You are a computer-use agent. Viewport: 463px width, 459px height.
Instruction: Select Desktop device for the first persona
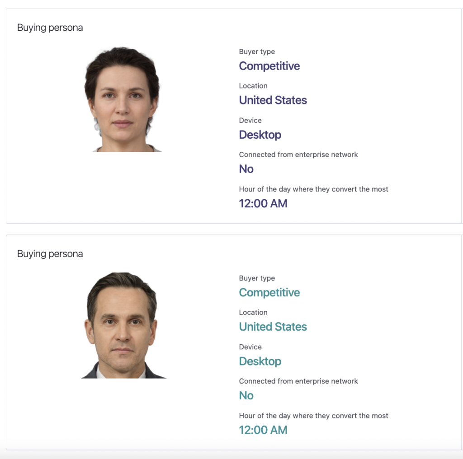click(x=260, y=135)
